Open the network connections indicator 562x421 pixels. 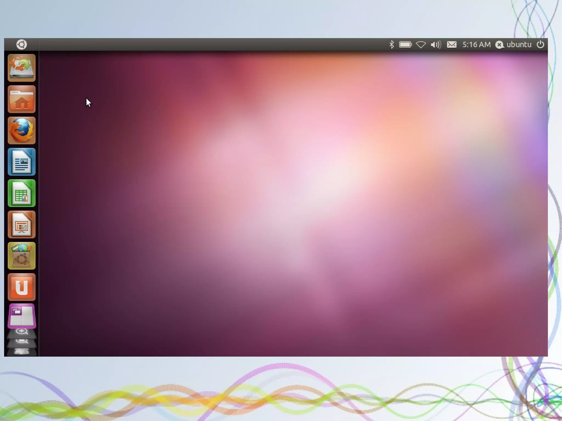(x=421, y=44)
